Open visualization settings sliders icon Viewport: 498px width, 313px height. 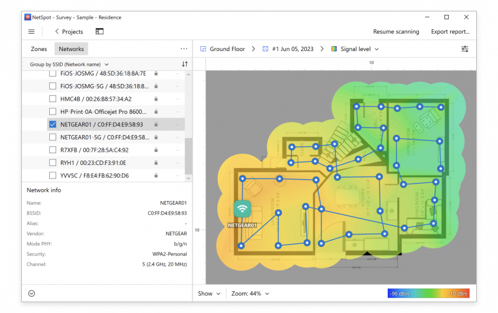pos(464,49)
